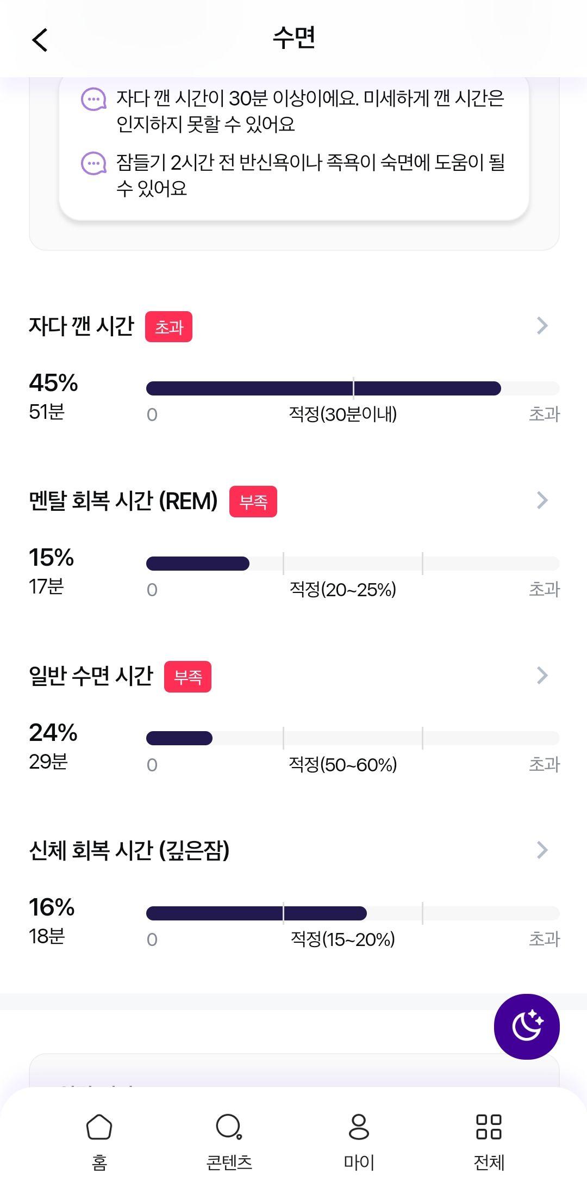Tap 부족 badge next to REM title
The height and width of the screenshot is (1187, 587).
coord(253,502)
